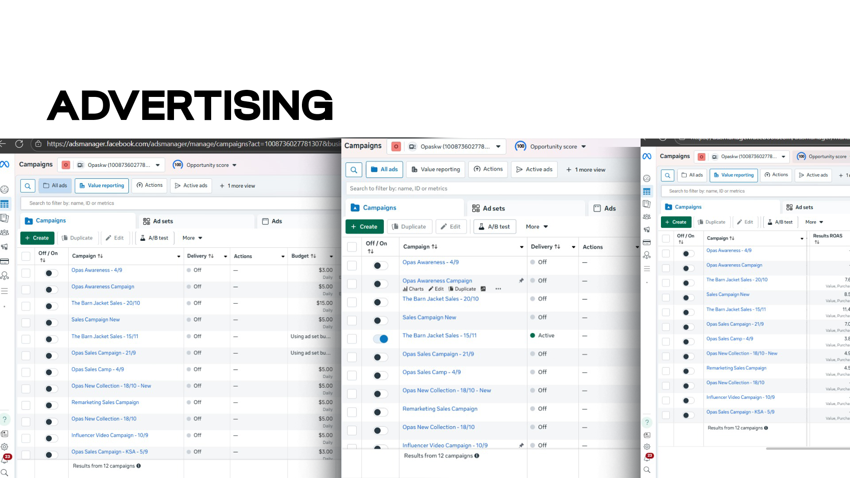Click the browser reload icon
This screenshot has height=478, width=850.
(19, 144)
